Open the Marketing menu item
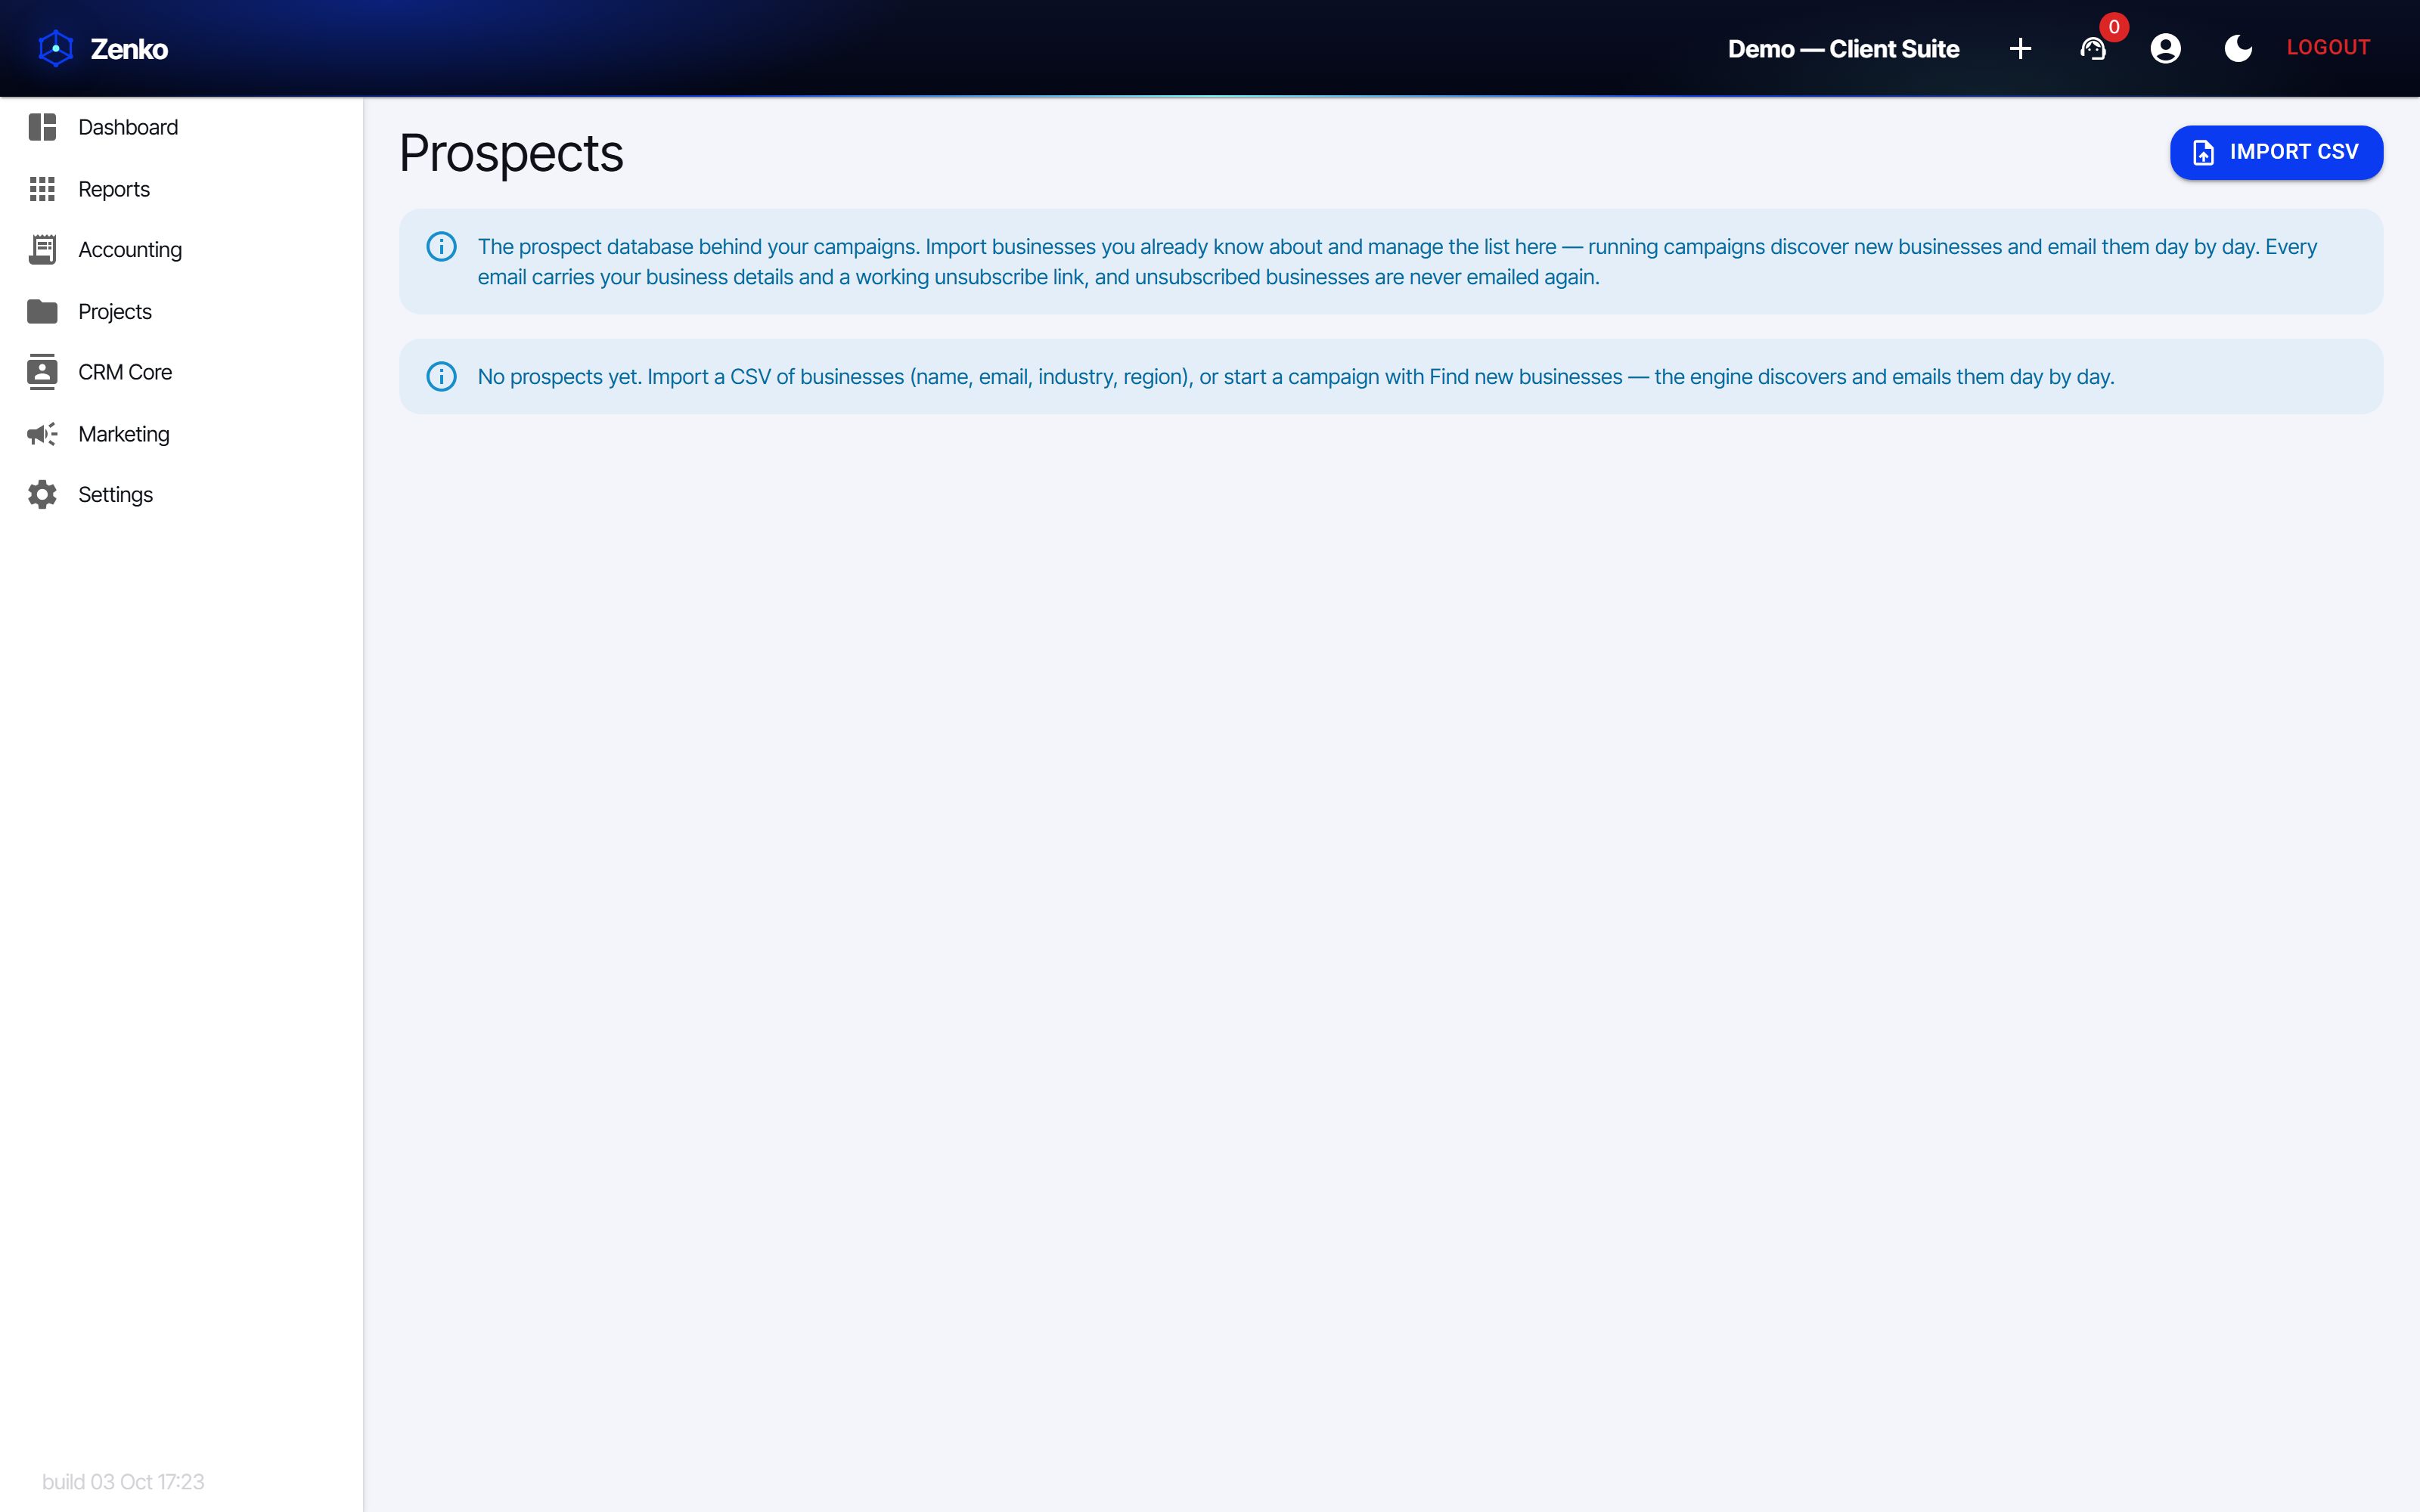The width and height of the screenshot is (2420, 1512). 181,434
